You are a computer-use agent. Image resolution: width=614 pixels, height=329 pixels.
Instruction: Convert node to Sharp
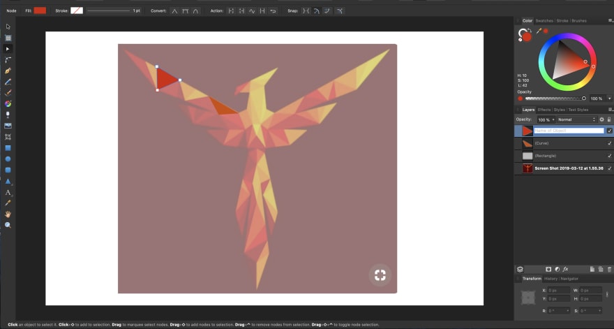click(174, 11)
